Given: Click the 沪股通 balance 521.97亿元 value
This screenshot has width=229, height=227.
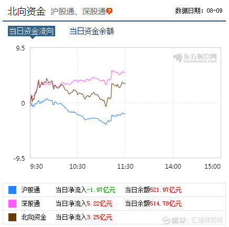Looking at the screenshot, I should click(165, 190).
